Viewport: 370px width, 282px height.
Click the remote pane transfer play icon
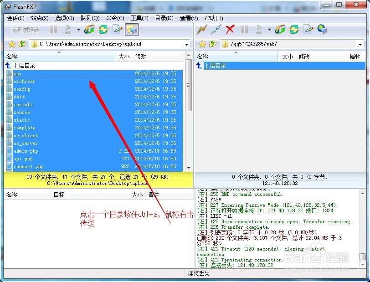(259, 29)
